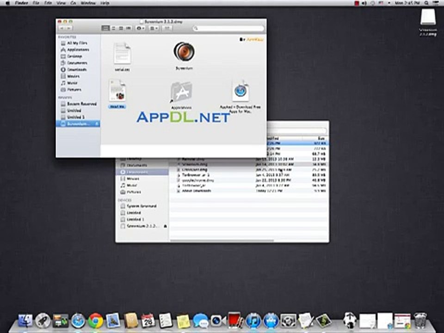Open the Go menu

point(74,3)
